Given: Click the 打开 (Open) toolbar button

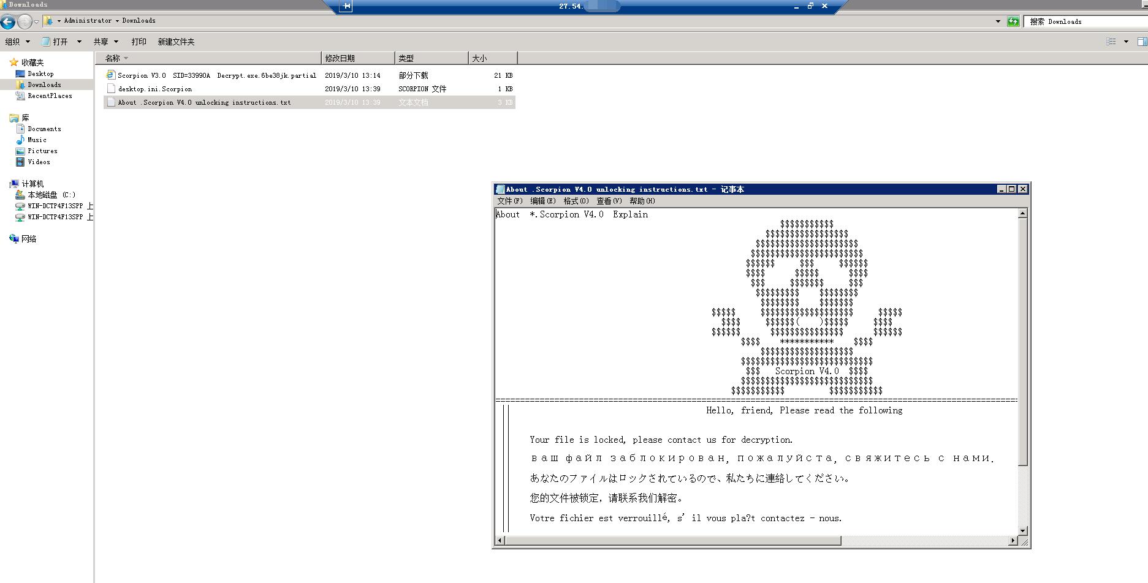Looking at the screenshot, I should pos(55,42).
